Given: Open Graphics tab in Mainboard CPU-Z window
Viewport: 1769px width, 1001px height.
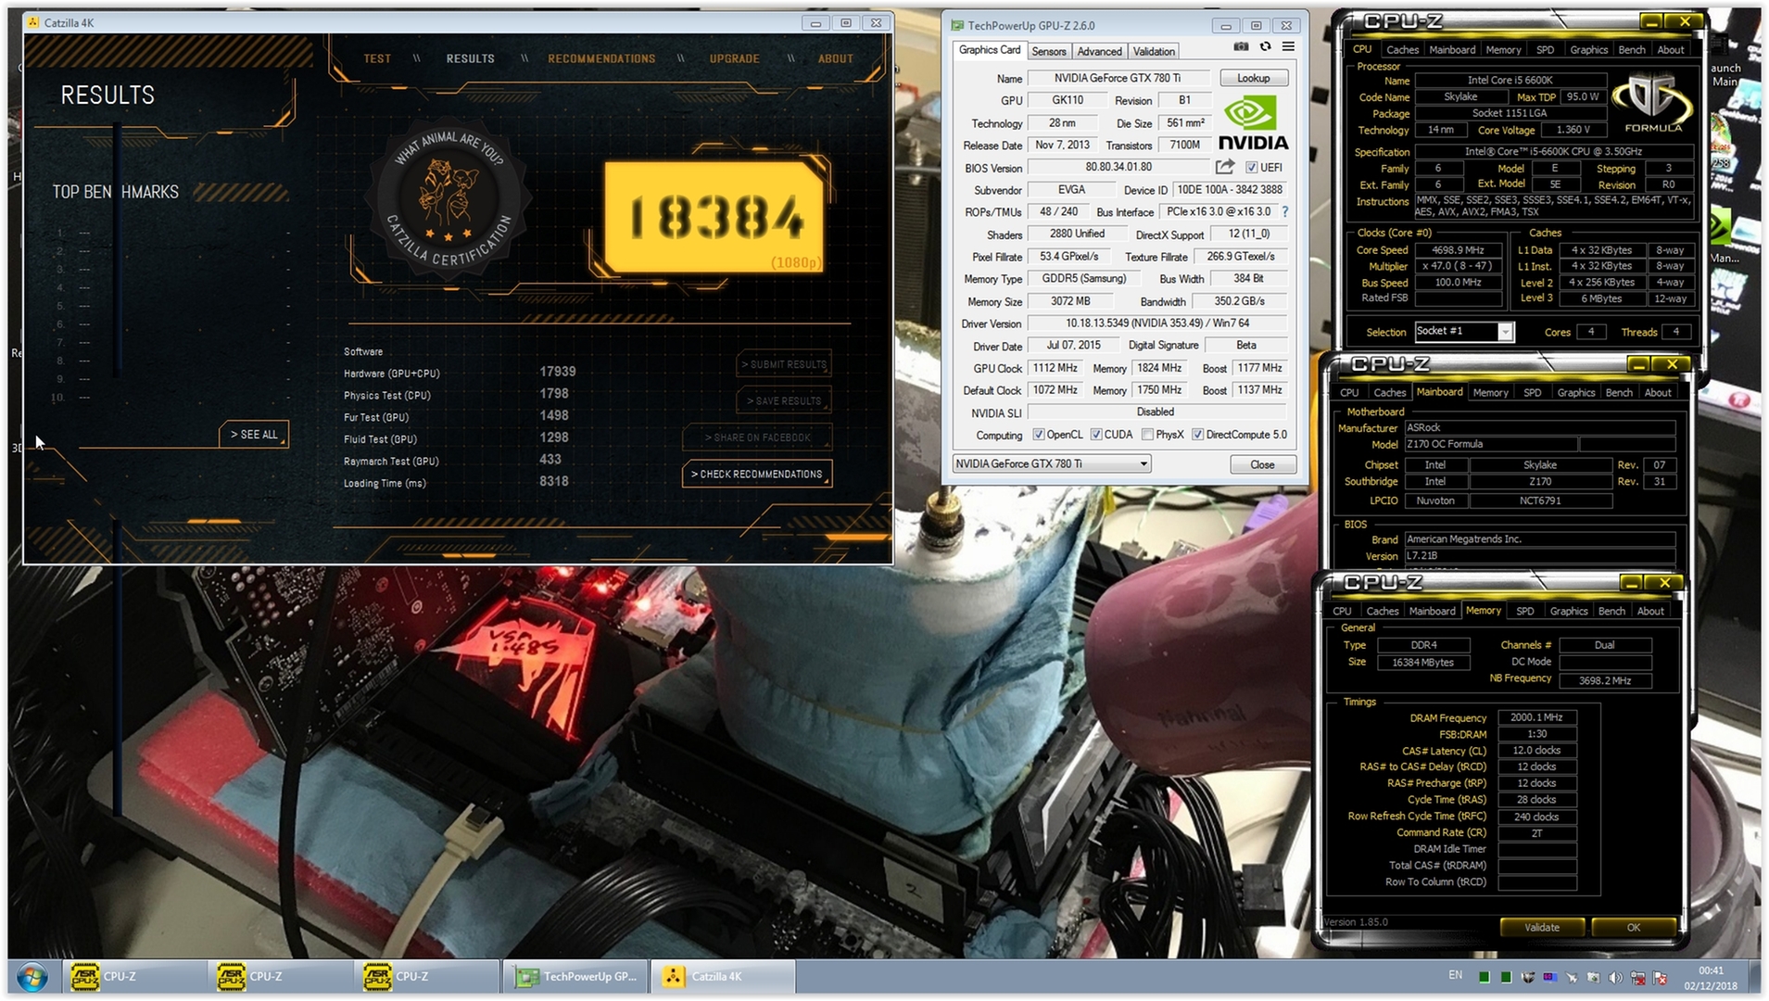Looking at the screenshot, I should pos(1576,393).
